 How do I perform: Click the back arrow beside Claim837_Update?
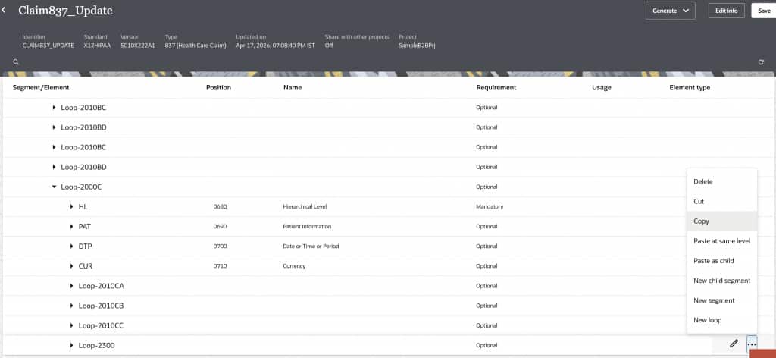pos(5,11)
